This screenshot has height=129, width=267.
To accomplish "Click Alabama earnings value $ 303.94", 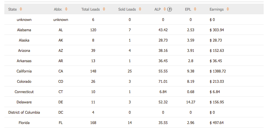I will pyautogui.click(x=217, y=30).
